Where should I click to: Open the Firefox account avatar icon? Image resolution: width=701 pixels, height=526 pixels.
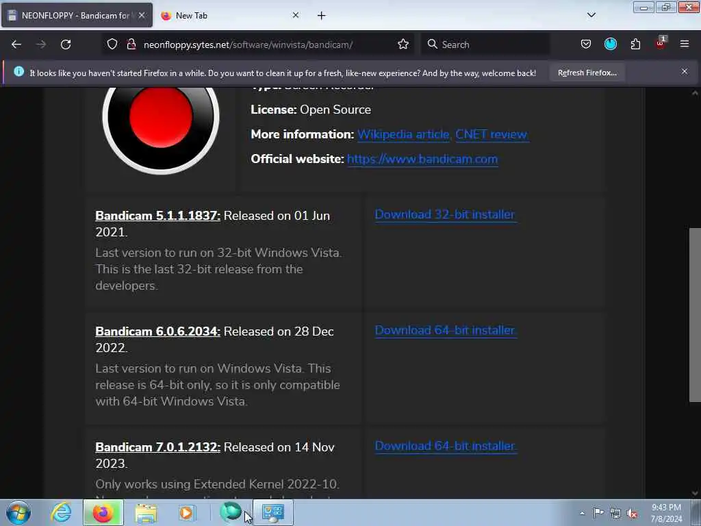click(610, 44)
